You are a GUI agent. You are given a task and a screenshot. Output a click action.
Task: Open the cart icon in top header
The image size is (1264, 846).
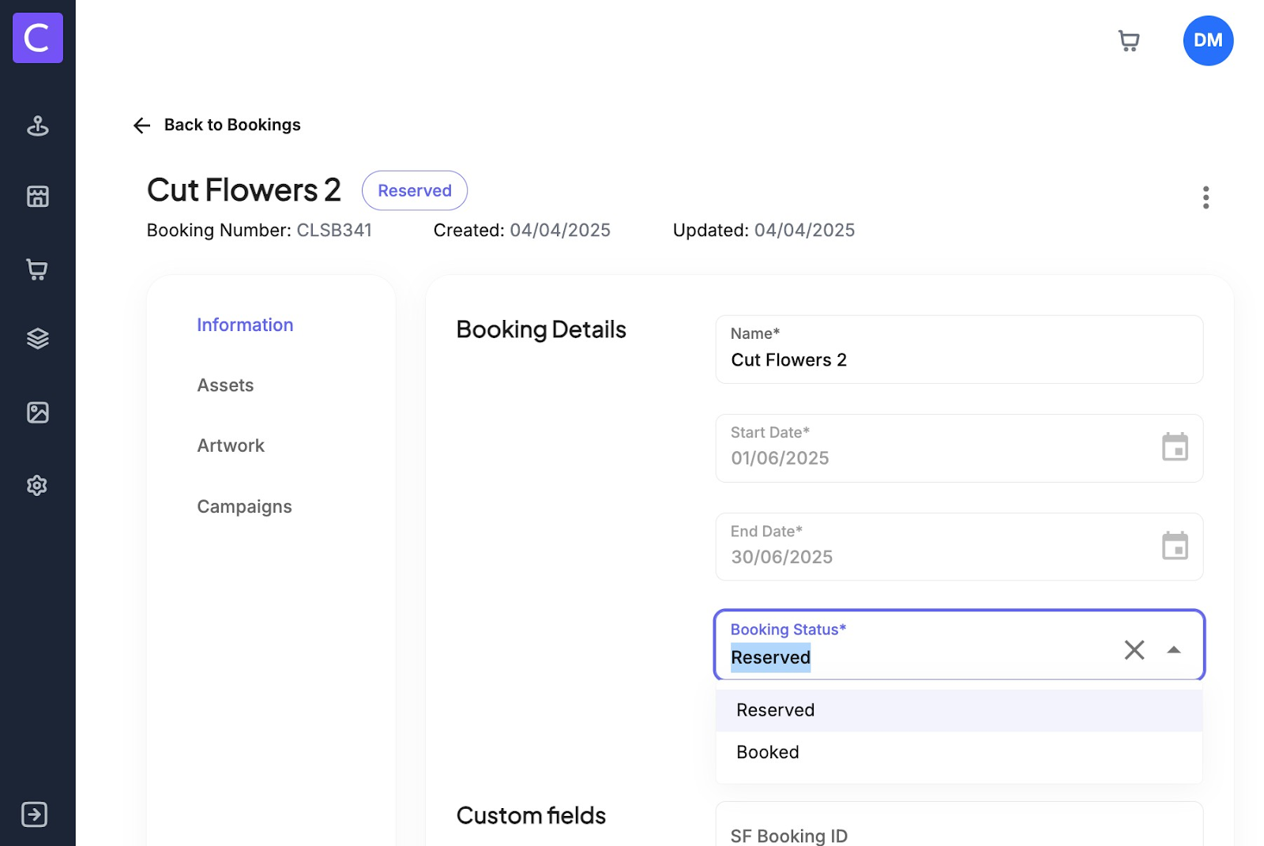point(1129,41)
